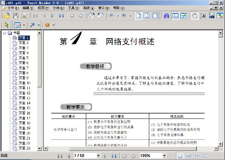This screenshot has width=225, height=160.
Task: Open the 工具 menu
Action: [73, 8]
